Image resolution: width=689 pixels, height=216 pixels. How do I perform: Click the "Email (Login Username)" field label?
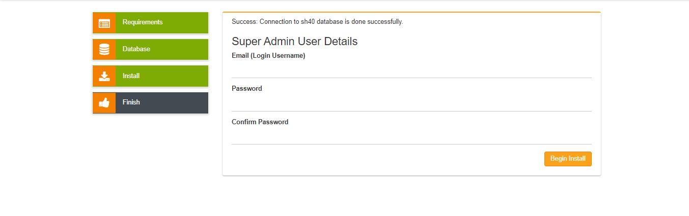[x=268, y=56]
